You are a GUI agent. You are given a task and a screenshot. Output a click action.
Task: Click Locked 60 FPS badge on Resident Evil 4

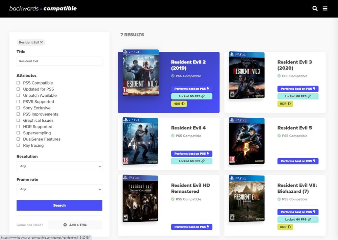[192, 161]
